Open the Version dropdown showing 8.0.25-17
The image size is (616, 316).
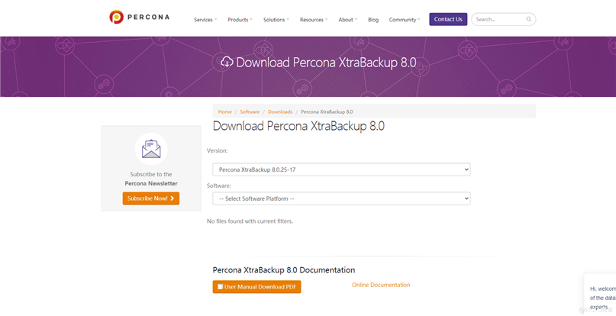pyautogui.click(x=341, y=169)
